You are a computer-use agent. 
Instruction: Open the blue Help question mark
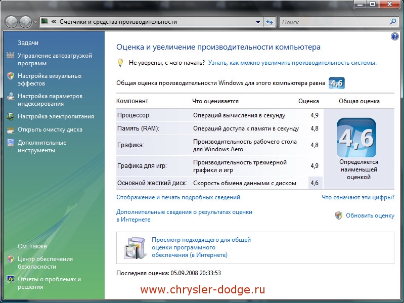394,36
